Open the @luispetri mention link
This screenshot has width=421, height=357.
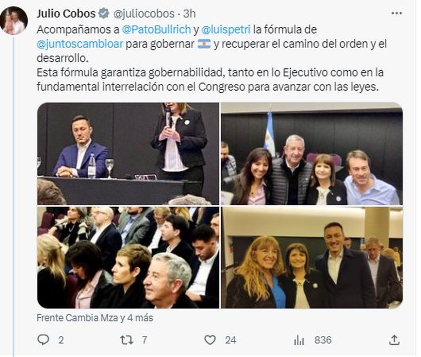click(226, 29)
